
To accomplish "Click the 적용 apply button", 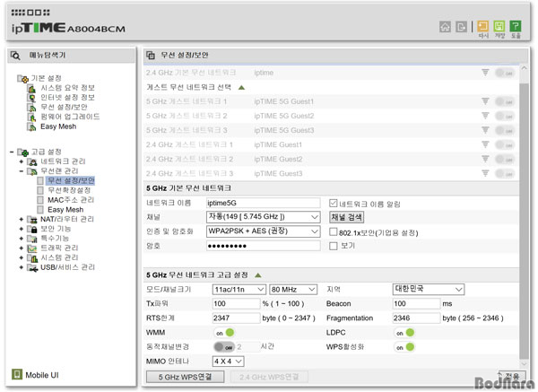I will point(511,377).
